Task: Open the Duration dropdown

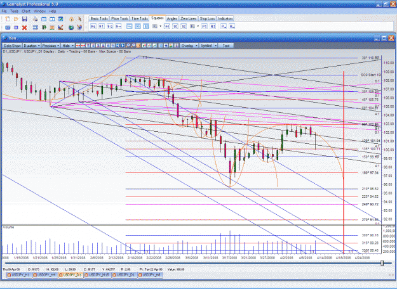Action: click(32, 46)
